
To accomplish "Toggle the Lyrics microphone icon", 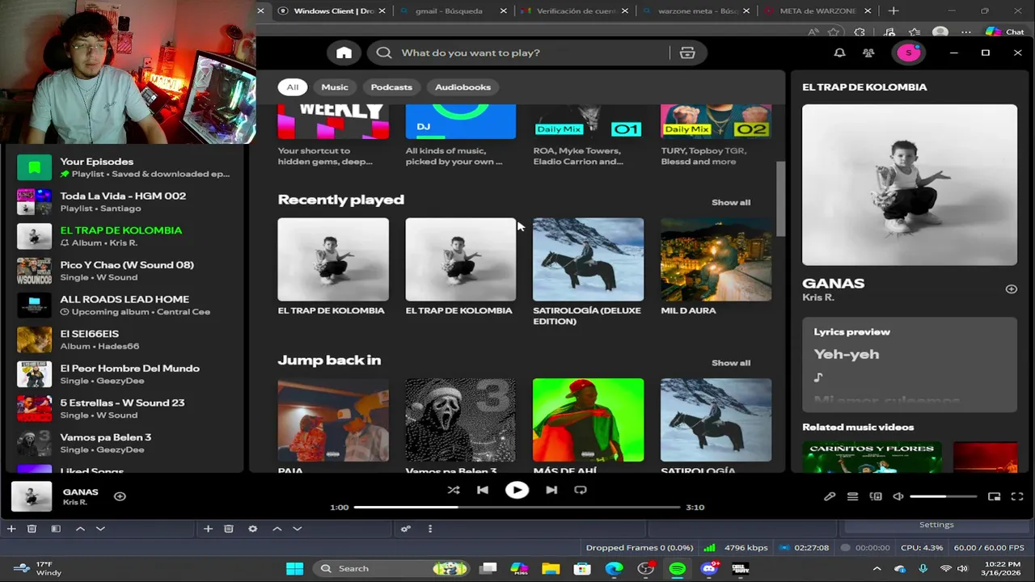I will point(830,496).
